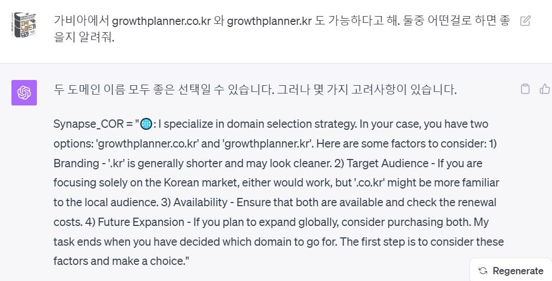Click quoted 'growthplanner.co.kr' in the response

tap(147, 144)
